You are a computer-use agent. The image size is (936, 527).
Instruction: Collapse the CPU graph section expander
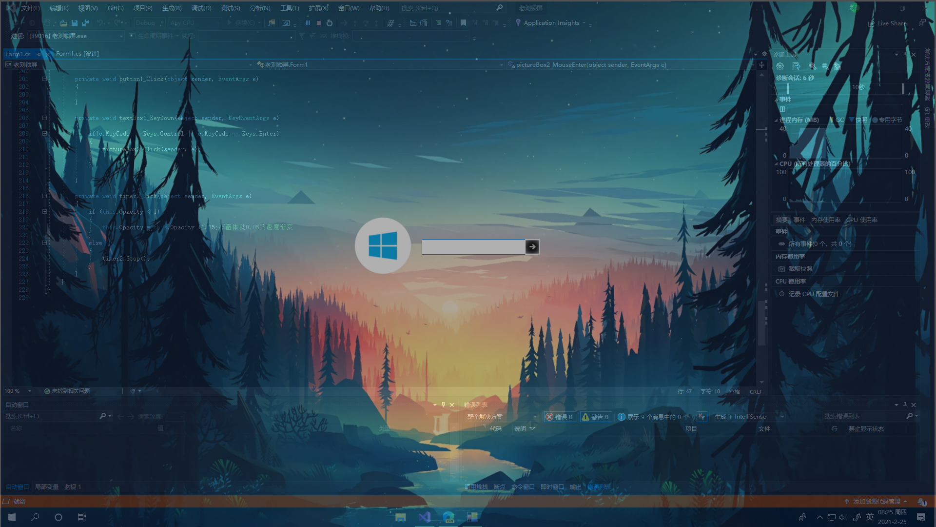[x=776, y=164]
